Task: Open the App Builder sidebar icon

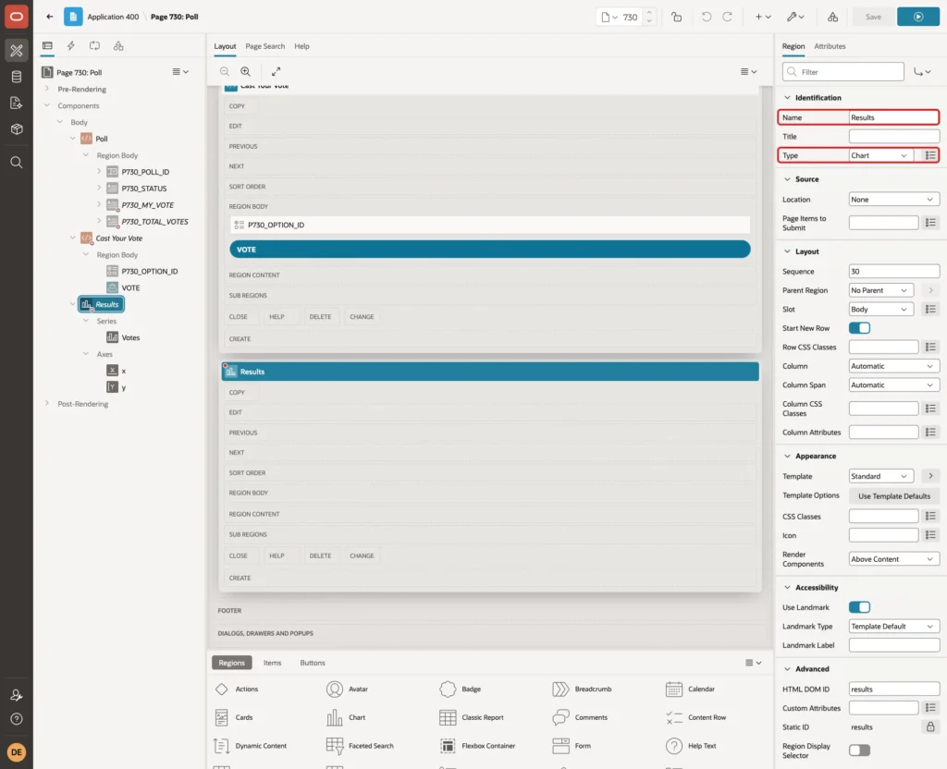Action: (17, 51)
